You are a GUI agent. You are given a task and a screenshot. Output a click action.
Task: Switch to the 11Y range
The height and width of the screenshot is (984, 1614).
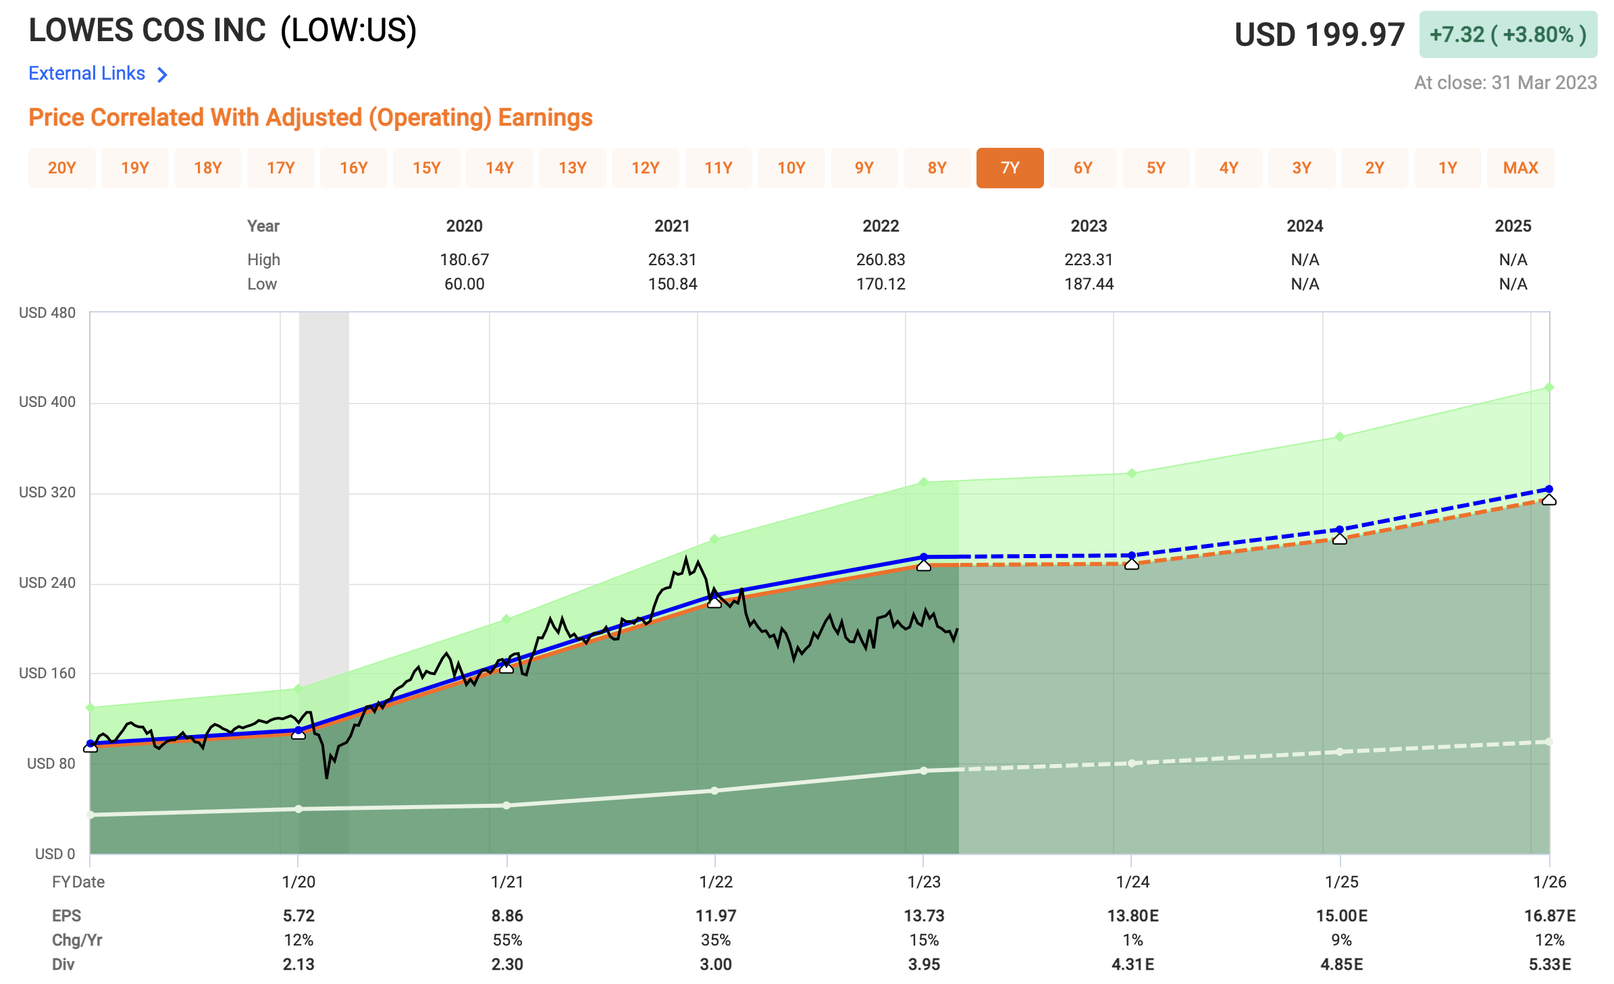point(719,168)
